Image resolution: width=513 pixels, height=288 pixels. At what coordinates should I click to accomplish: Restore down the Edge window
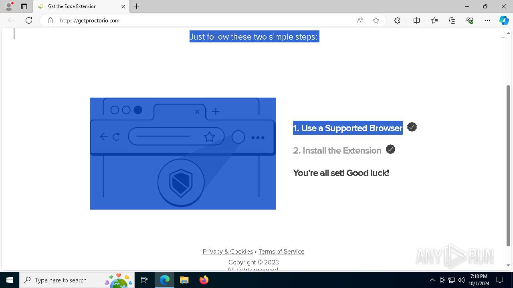click(485, 6)
